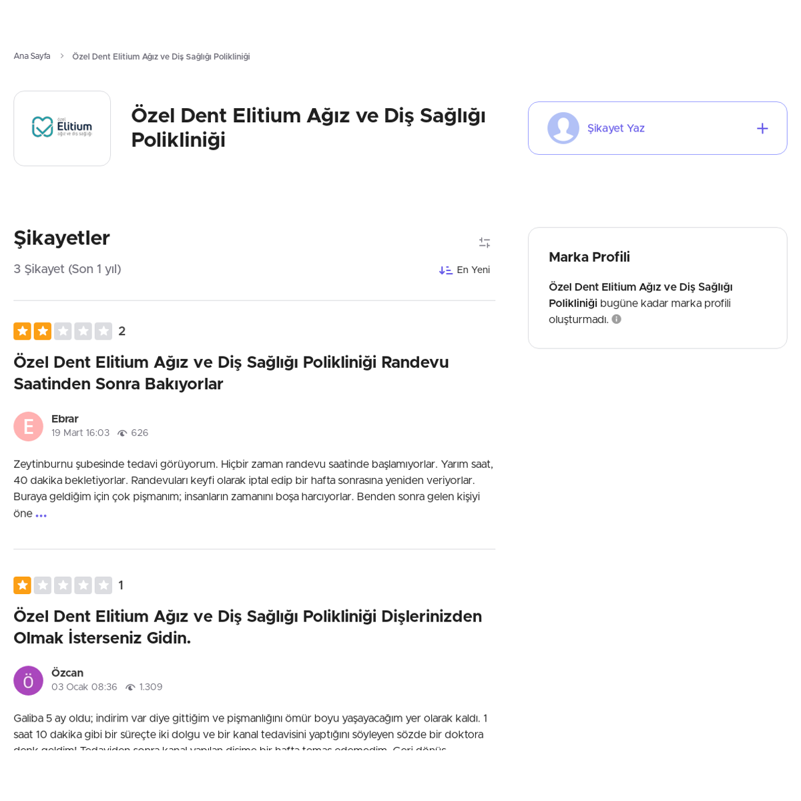Click the sort order icon

[x=445, y=270]
